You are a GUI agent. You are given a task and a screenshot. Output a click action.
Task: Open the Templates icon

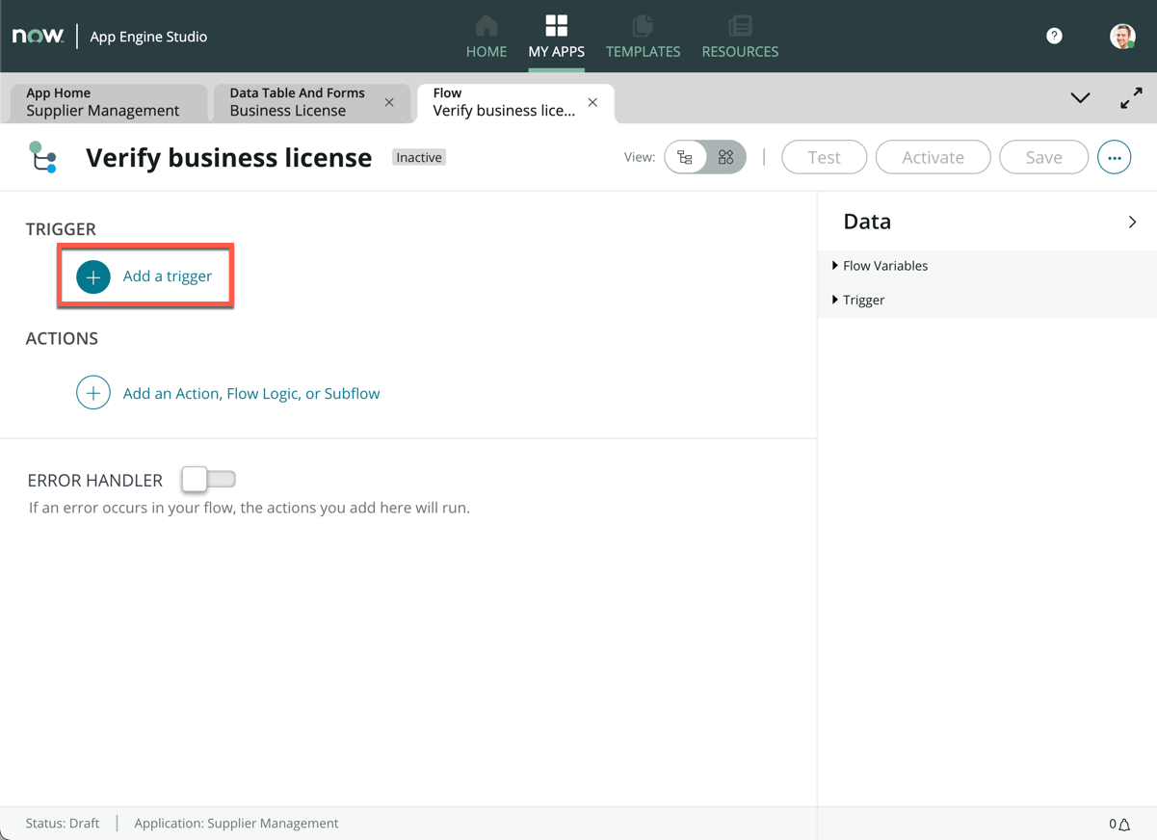pyautogui.click(x=643, y=26)
